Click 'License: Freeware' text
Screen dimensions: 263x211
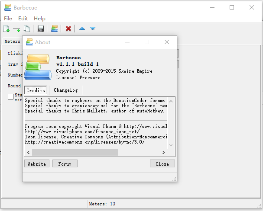click(78, 78)
